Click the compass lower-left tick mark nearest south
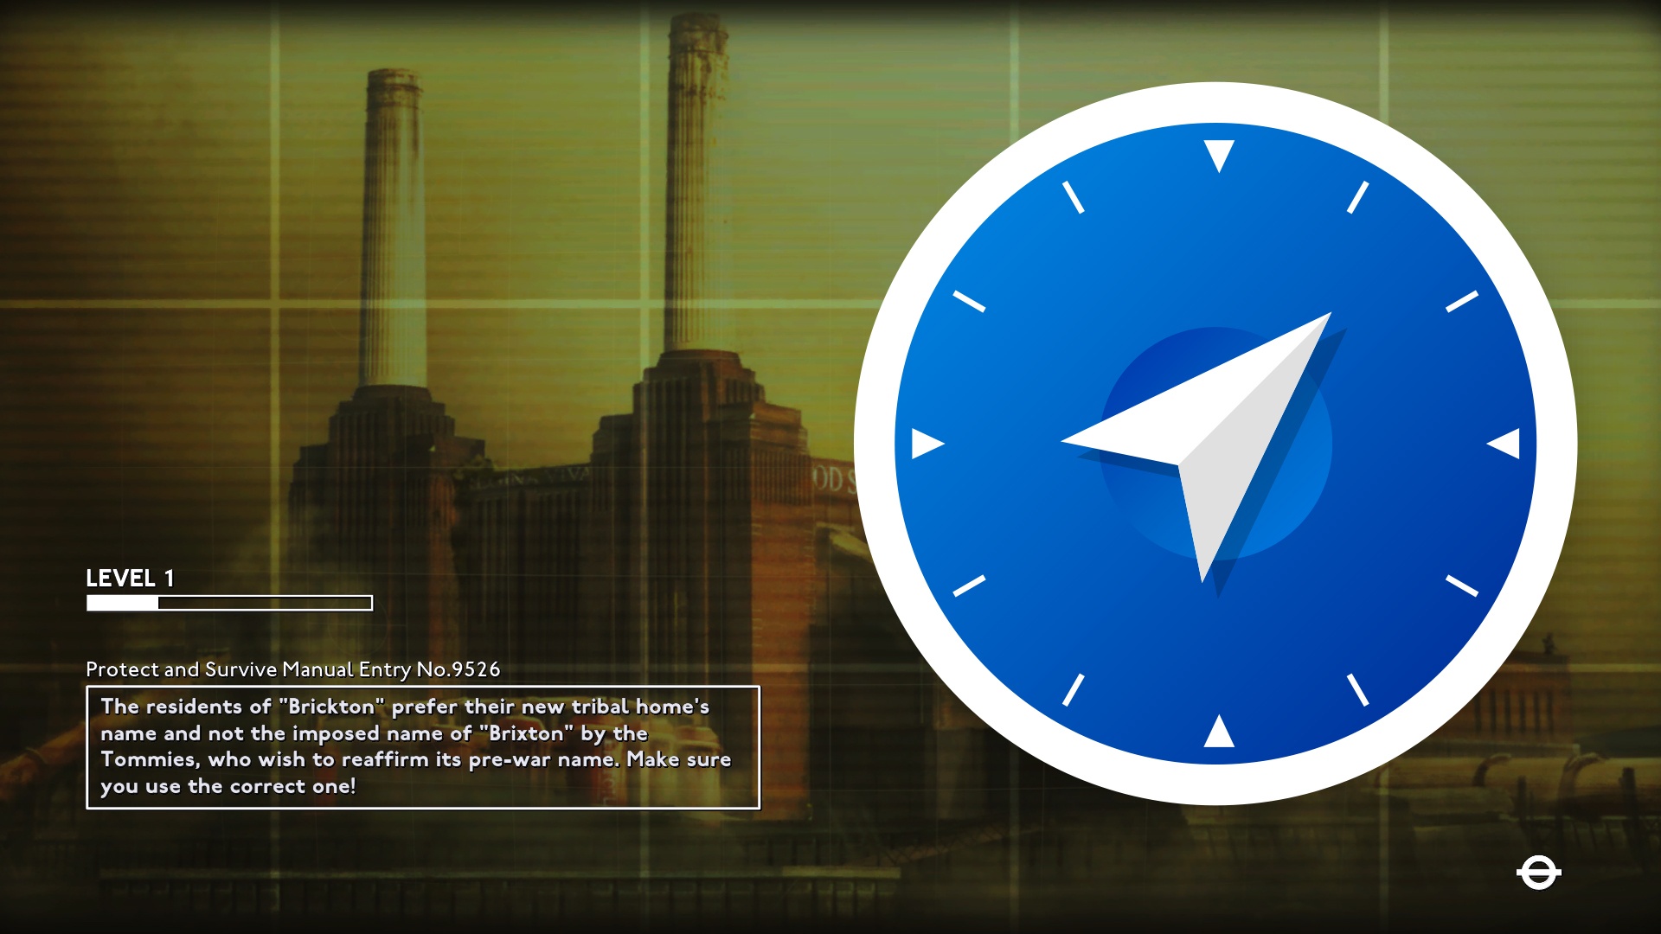 (x=1073, y=690)
